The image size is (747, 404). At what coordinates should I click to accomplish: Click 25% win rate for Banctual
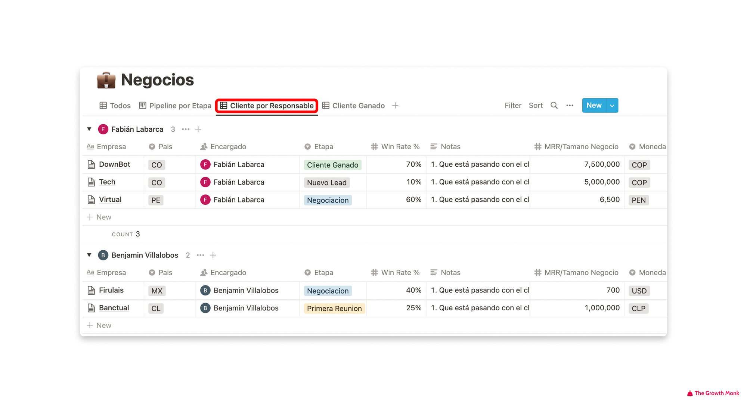[413, 308]
